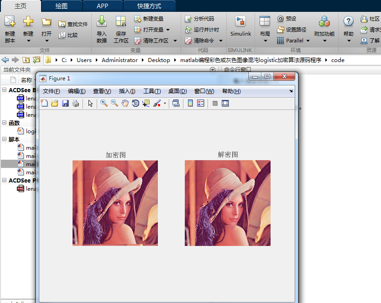Viewport: 381px width, 303px height.
Task: Click the yellow plus New (新建) icon
Action: click(x=28, y=21)
